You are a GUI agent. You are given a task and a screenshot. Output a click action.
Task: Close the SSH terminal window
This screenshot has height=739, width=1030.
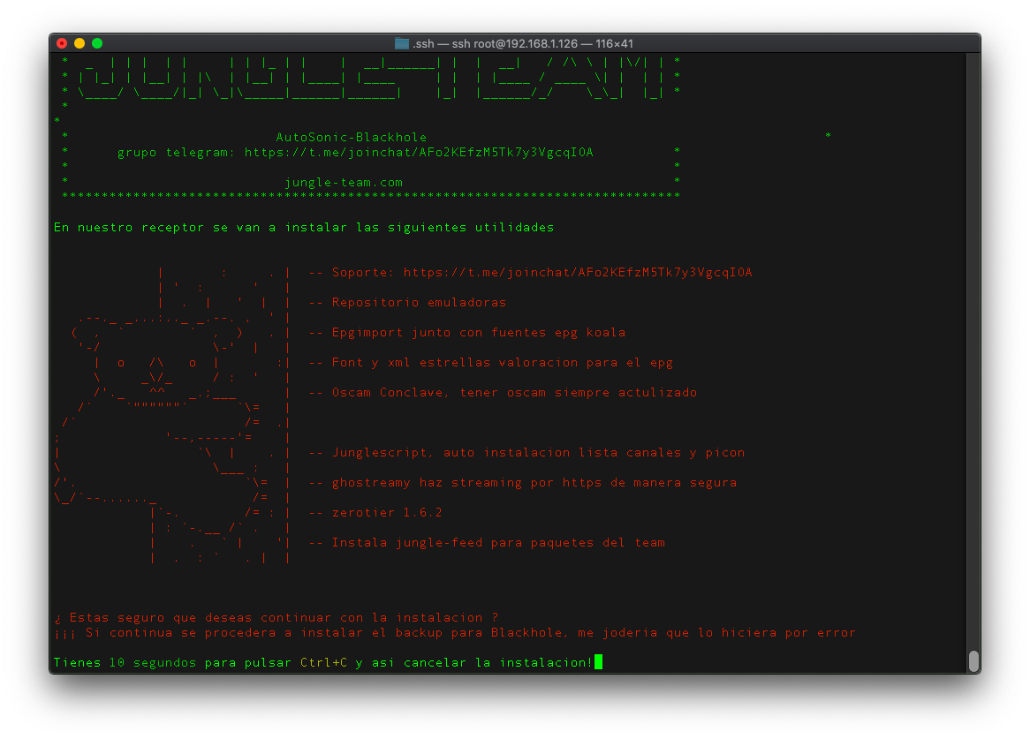point(62,43)
